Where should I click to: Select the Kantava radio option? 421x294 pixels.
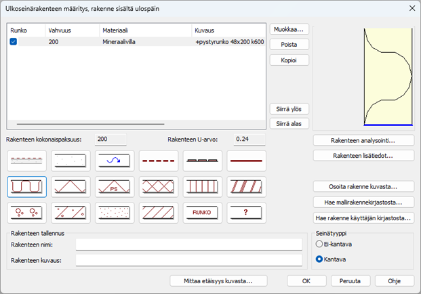pyautogui.click(x=321, y=259)
